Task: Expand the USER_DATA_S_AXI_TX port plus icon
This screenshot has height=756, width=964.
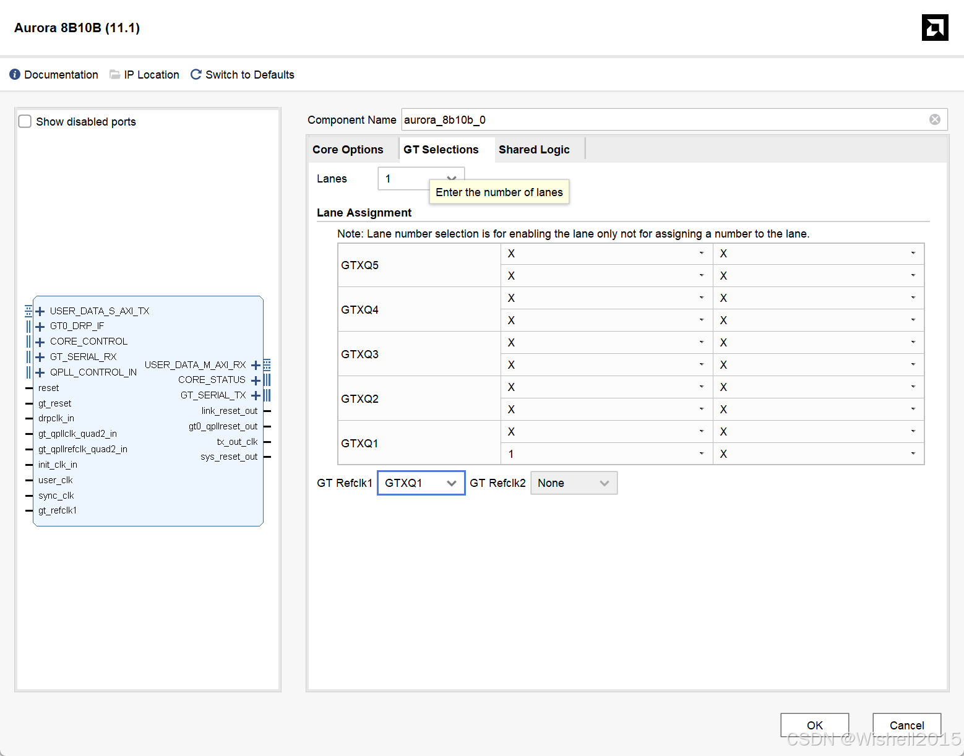Action: (40, 311)
